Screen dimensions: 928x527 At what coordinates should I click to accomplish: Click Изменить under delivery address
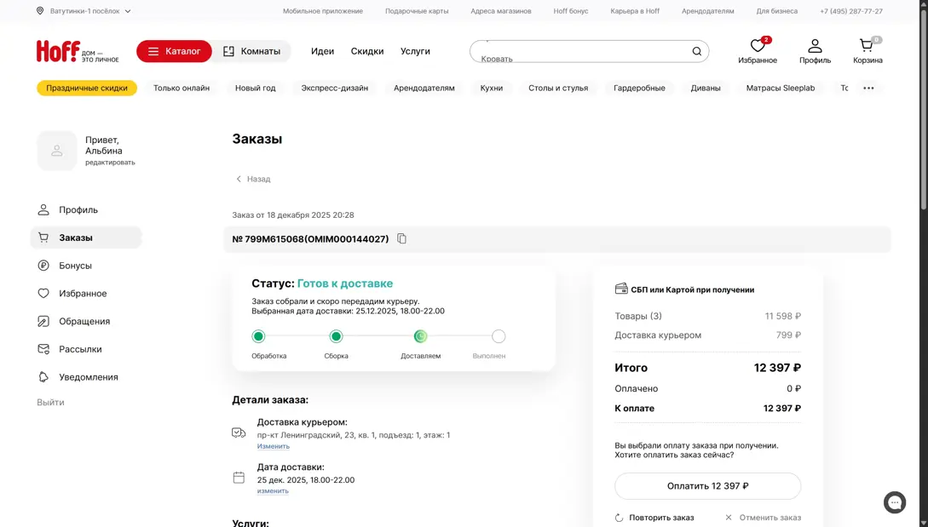[274, 446]
